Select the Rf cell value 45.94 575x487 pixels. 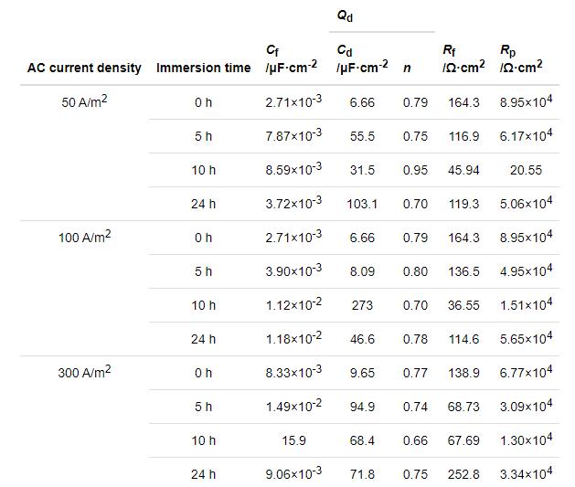click(x=464, y=170)
